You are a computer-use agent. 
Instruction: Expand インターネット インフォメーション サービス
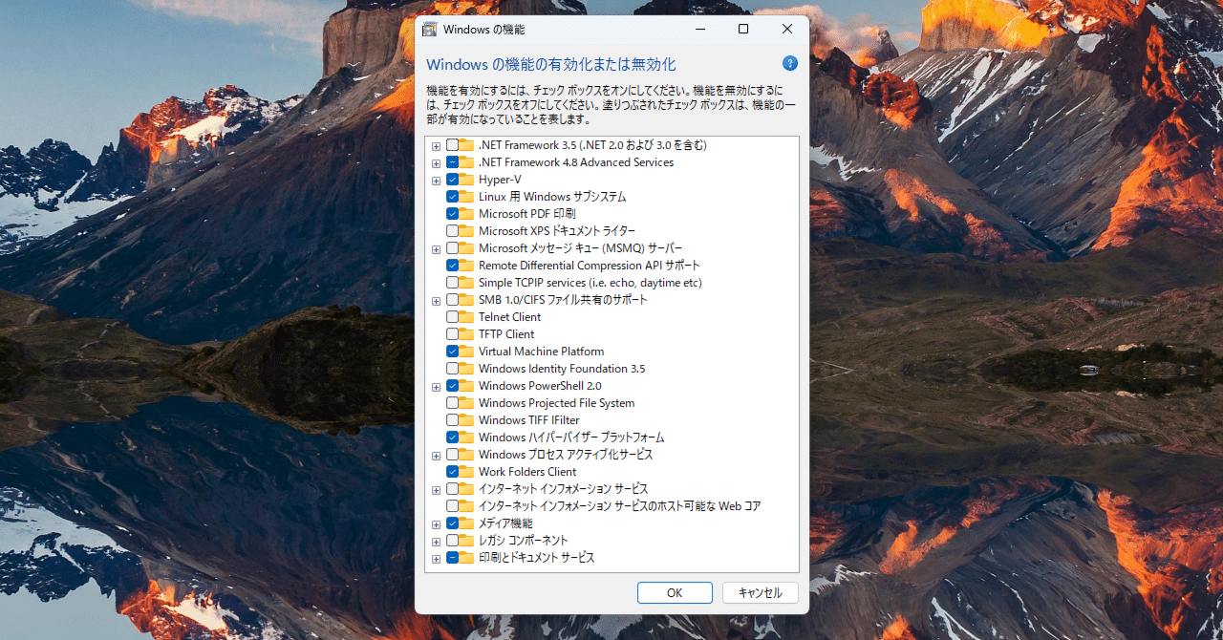(x=436, y=488)
